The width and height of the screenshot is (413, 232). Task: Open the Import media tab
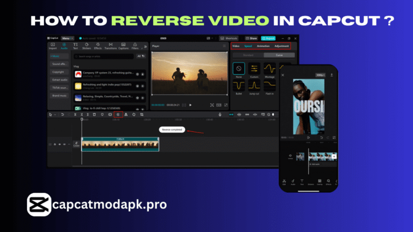pos(53,46)
